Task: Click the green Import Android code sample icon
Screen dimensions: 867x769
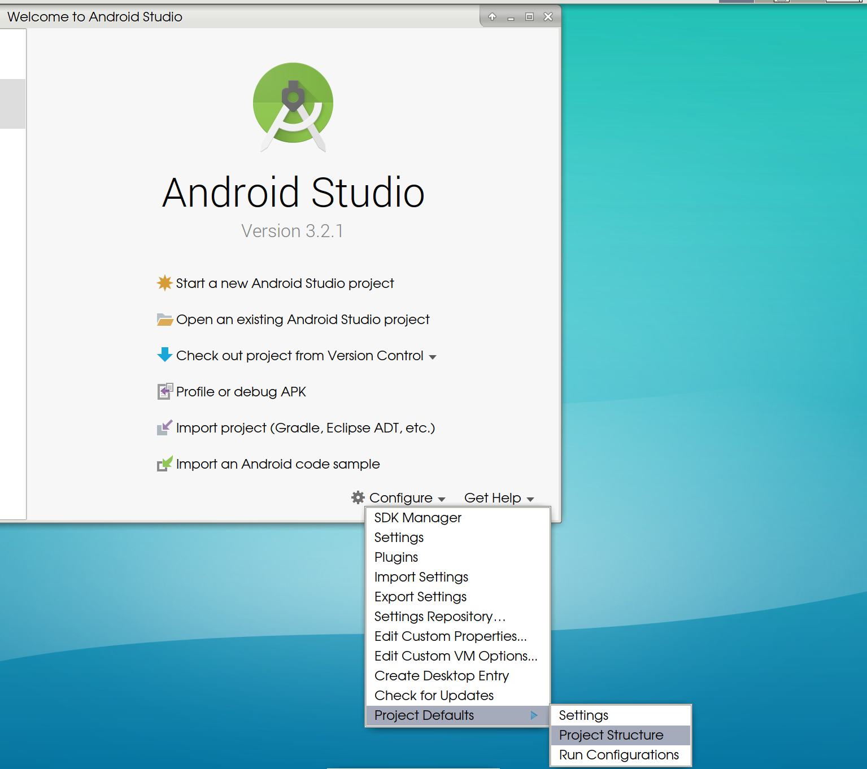Action: [x=164, y=464]
